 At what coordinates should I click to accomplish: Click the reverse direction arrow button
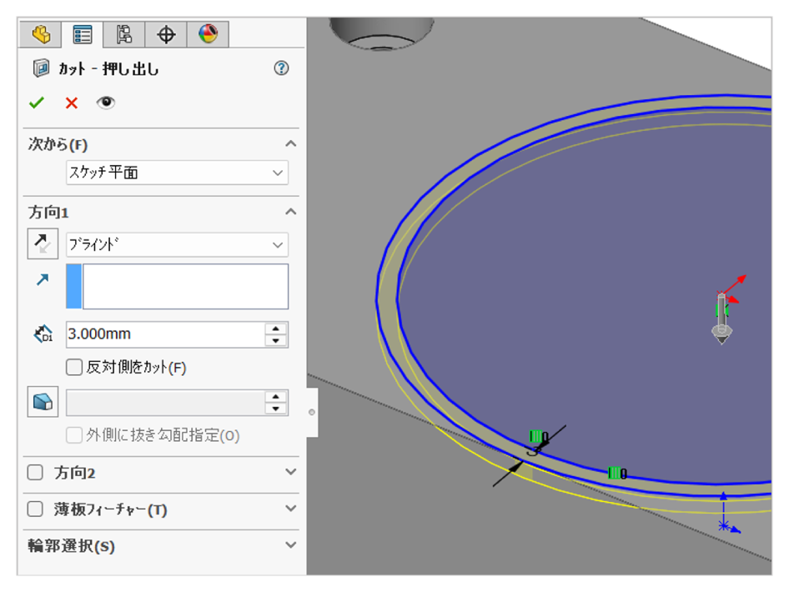[x=41, y=244]
